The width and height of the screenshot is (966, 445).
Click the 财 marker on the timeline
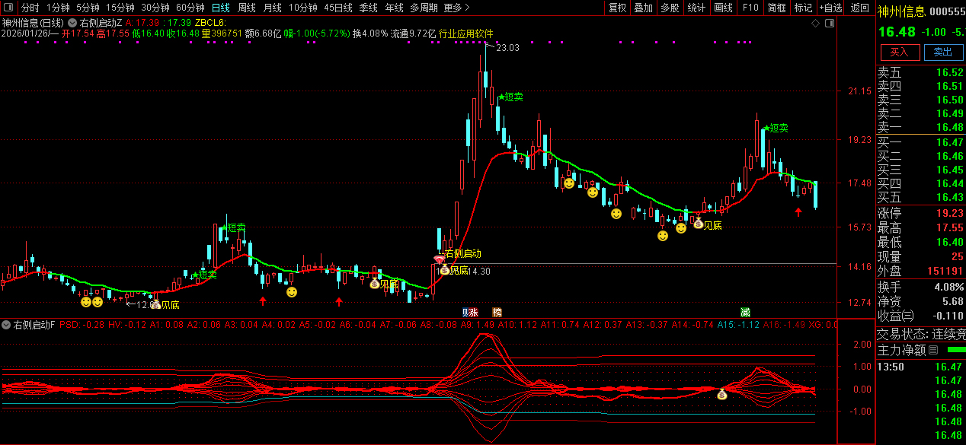[466, 312]
